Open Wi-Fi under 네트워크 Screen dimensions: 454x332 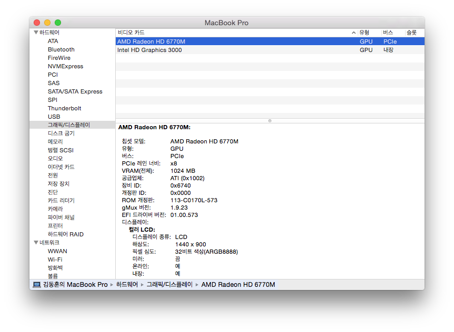[55, 260]
